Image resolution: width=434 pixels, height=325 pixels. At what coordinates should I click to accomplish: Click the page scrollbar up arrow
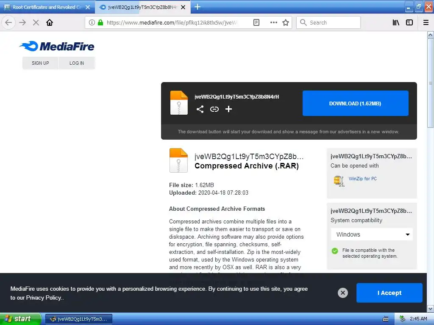430,35
